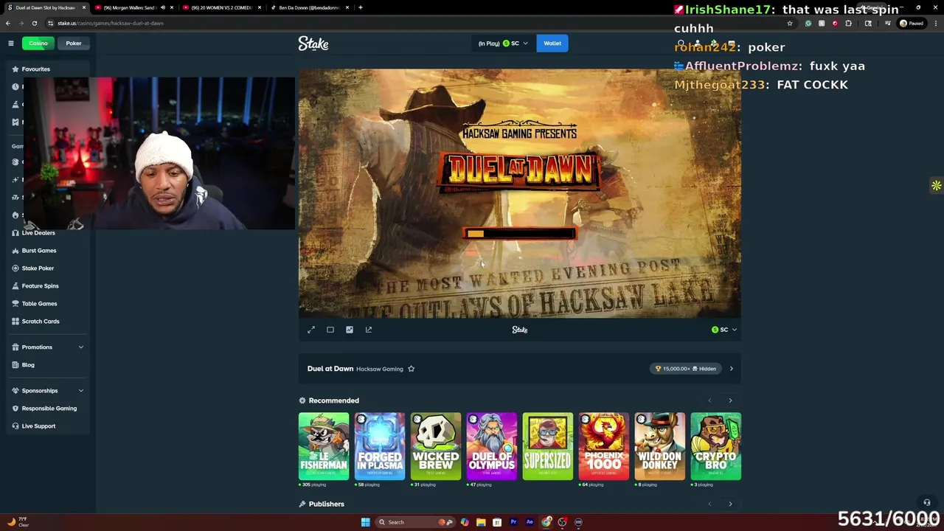Viewport: 944px width, 531px height.
Task: Click the Live Support headset icon
Action: (15, 426)
